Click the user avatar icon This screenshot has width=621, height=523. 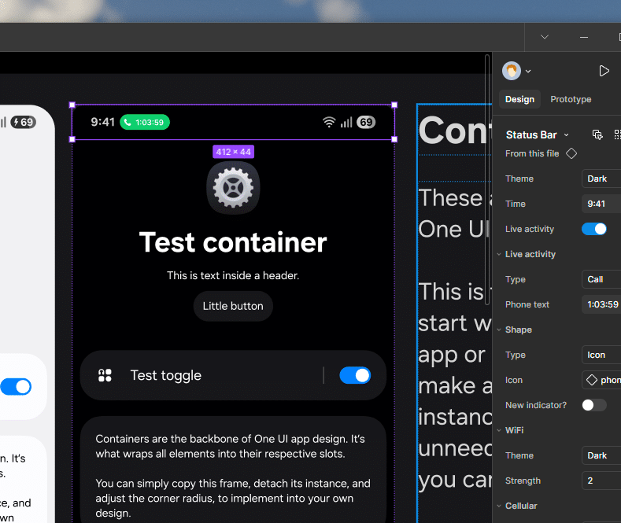click(512, 71)
